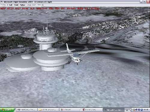This screenshot has height=112, width=150.
Task: Click the Flight Simulator title bar airplane icon
Action: click(x=1, y=2)
